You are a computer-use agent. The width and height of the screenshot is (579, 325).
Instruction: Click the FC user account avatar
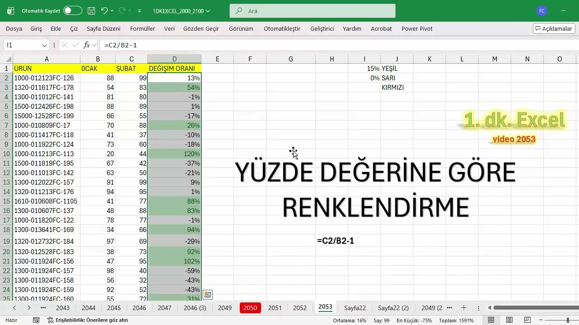point(541,11)
